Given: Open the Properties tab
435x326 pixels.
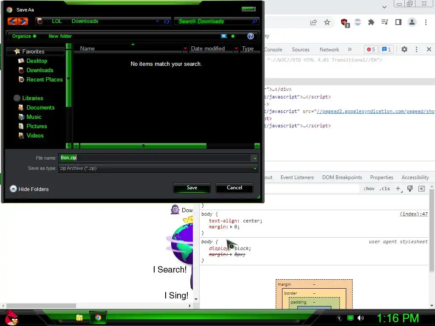Looking at the screenshot, I should (381, 177).
